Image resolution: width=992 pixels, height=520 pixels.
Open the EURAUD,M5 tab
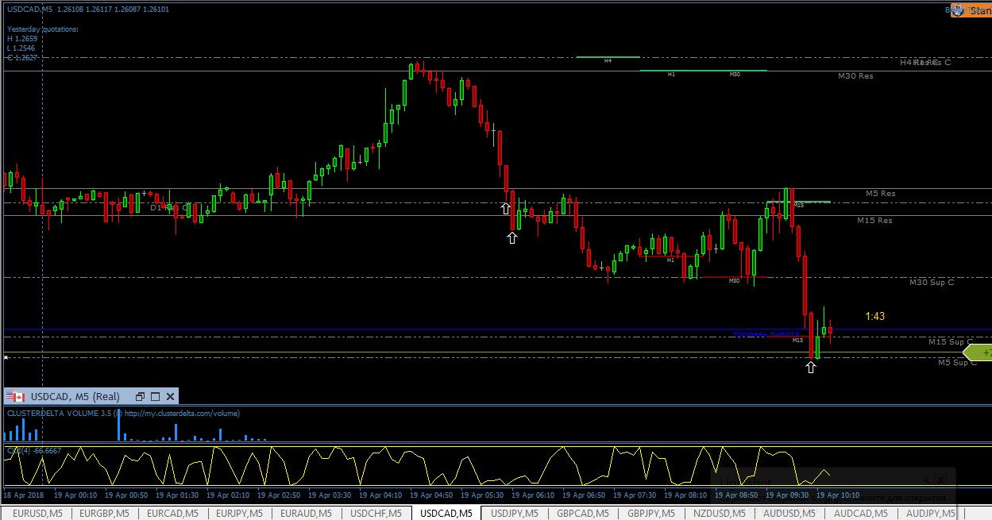point(307,514)
